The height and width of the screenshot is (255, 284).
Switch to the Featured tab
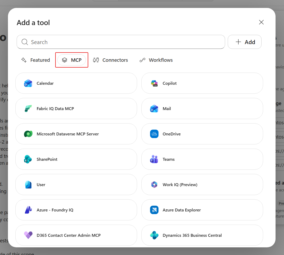point(36,60)
